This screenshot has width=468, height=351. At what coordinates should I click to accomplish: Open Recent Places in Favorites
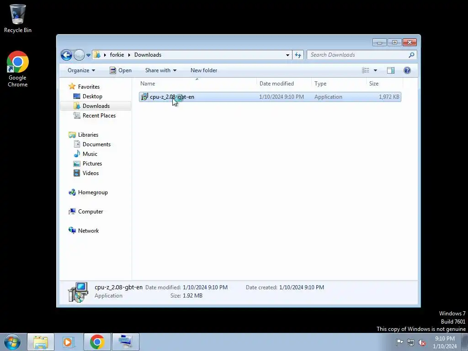95,116
